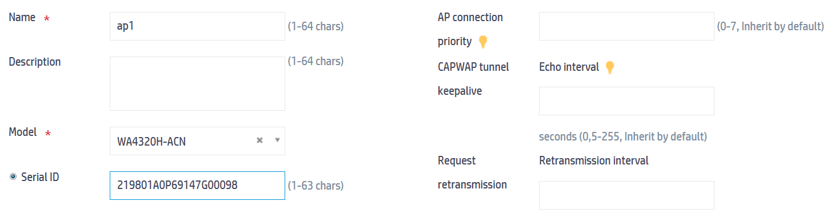Click the Echo interval lightbulb hint icon
Screen dimensions: 831x213
(610, 67)
